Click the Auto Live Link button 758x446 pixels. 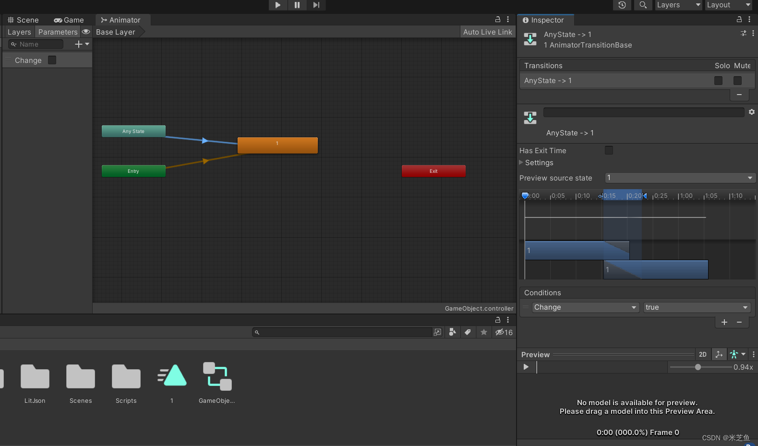tap(488, 32)
